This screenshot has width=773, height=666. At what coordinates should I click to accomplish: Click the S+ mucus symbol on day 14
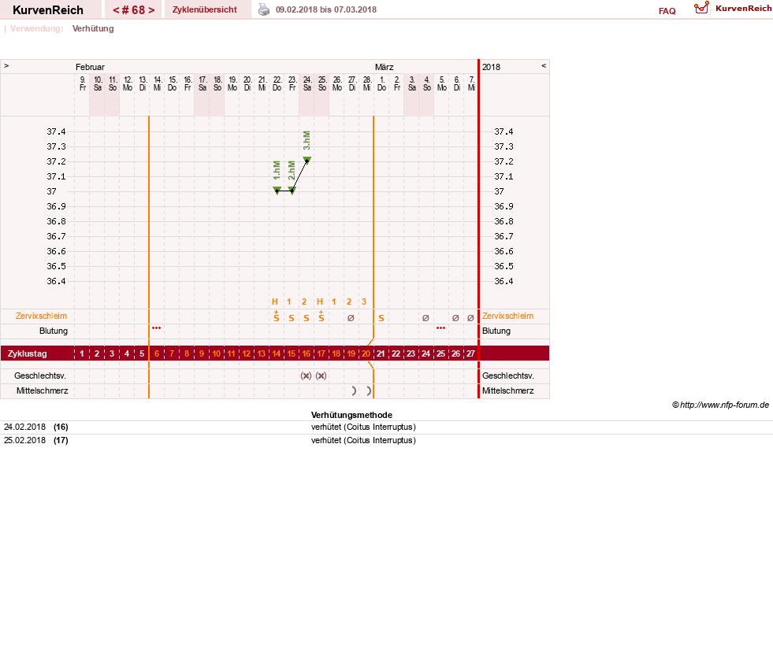[277, 316]
